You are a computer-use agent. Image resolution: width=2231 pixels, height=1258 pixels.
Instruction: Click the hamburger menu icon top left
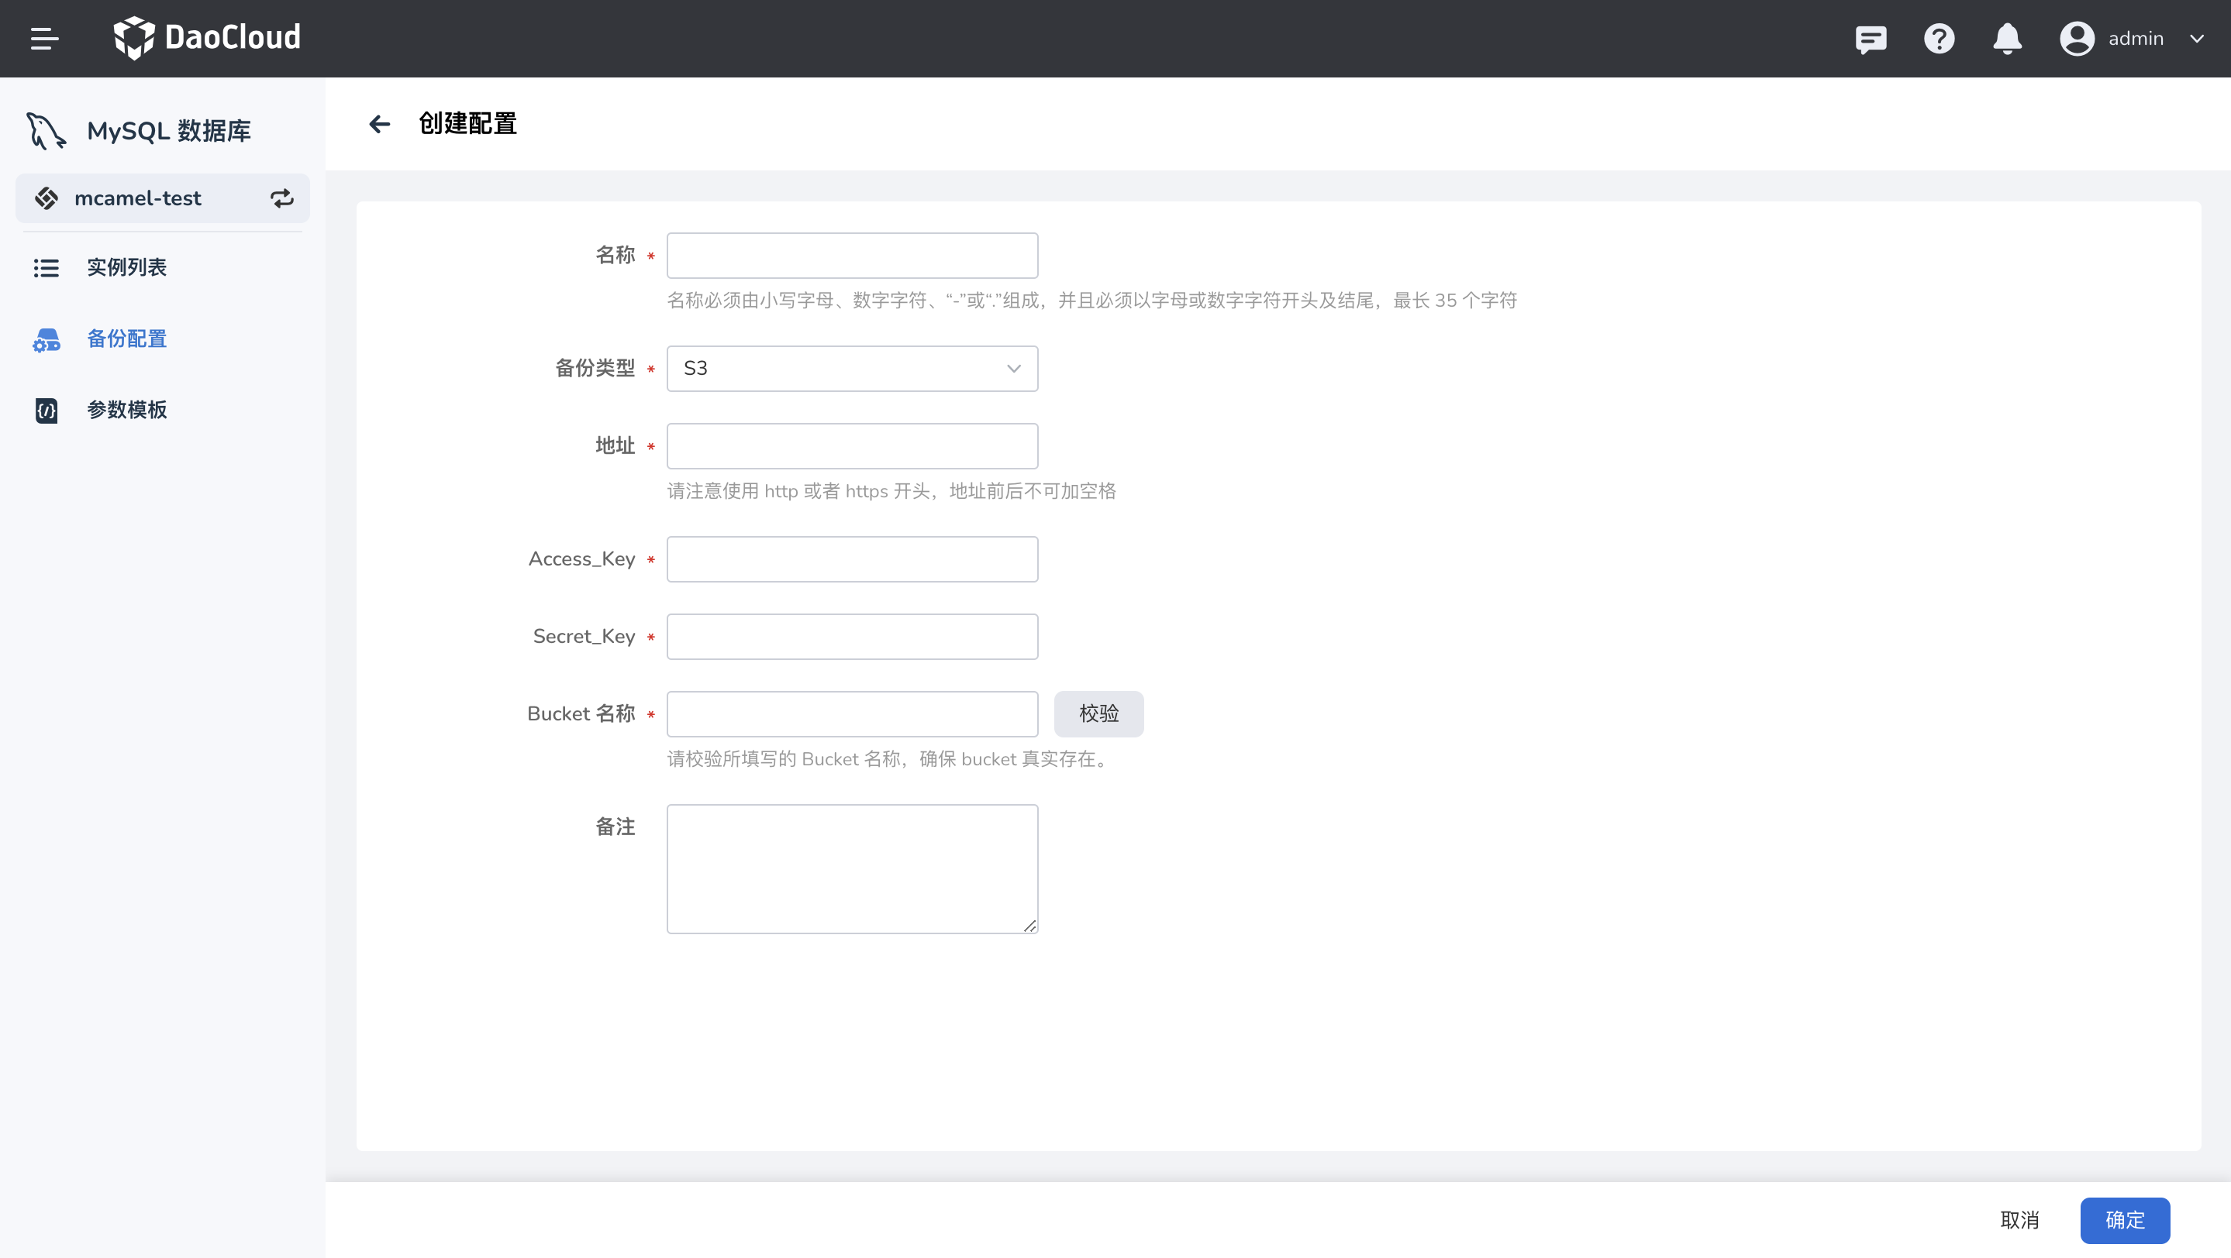pyautogui.click(x=45, y=37)
